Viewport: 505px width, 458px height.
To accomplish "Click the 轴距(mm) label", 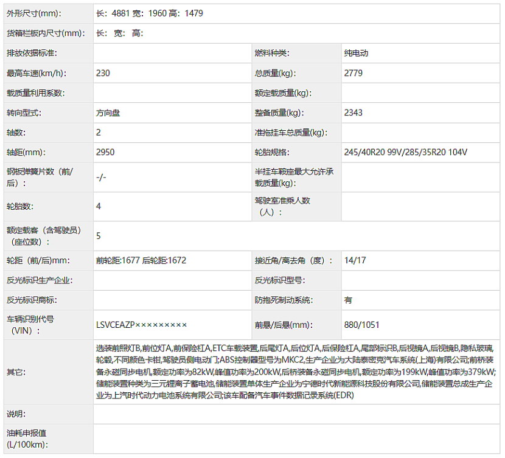I will [x=26, y=153].
